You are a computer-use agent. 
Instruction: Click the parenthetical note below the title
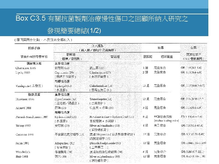[x=43, y=40]
